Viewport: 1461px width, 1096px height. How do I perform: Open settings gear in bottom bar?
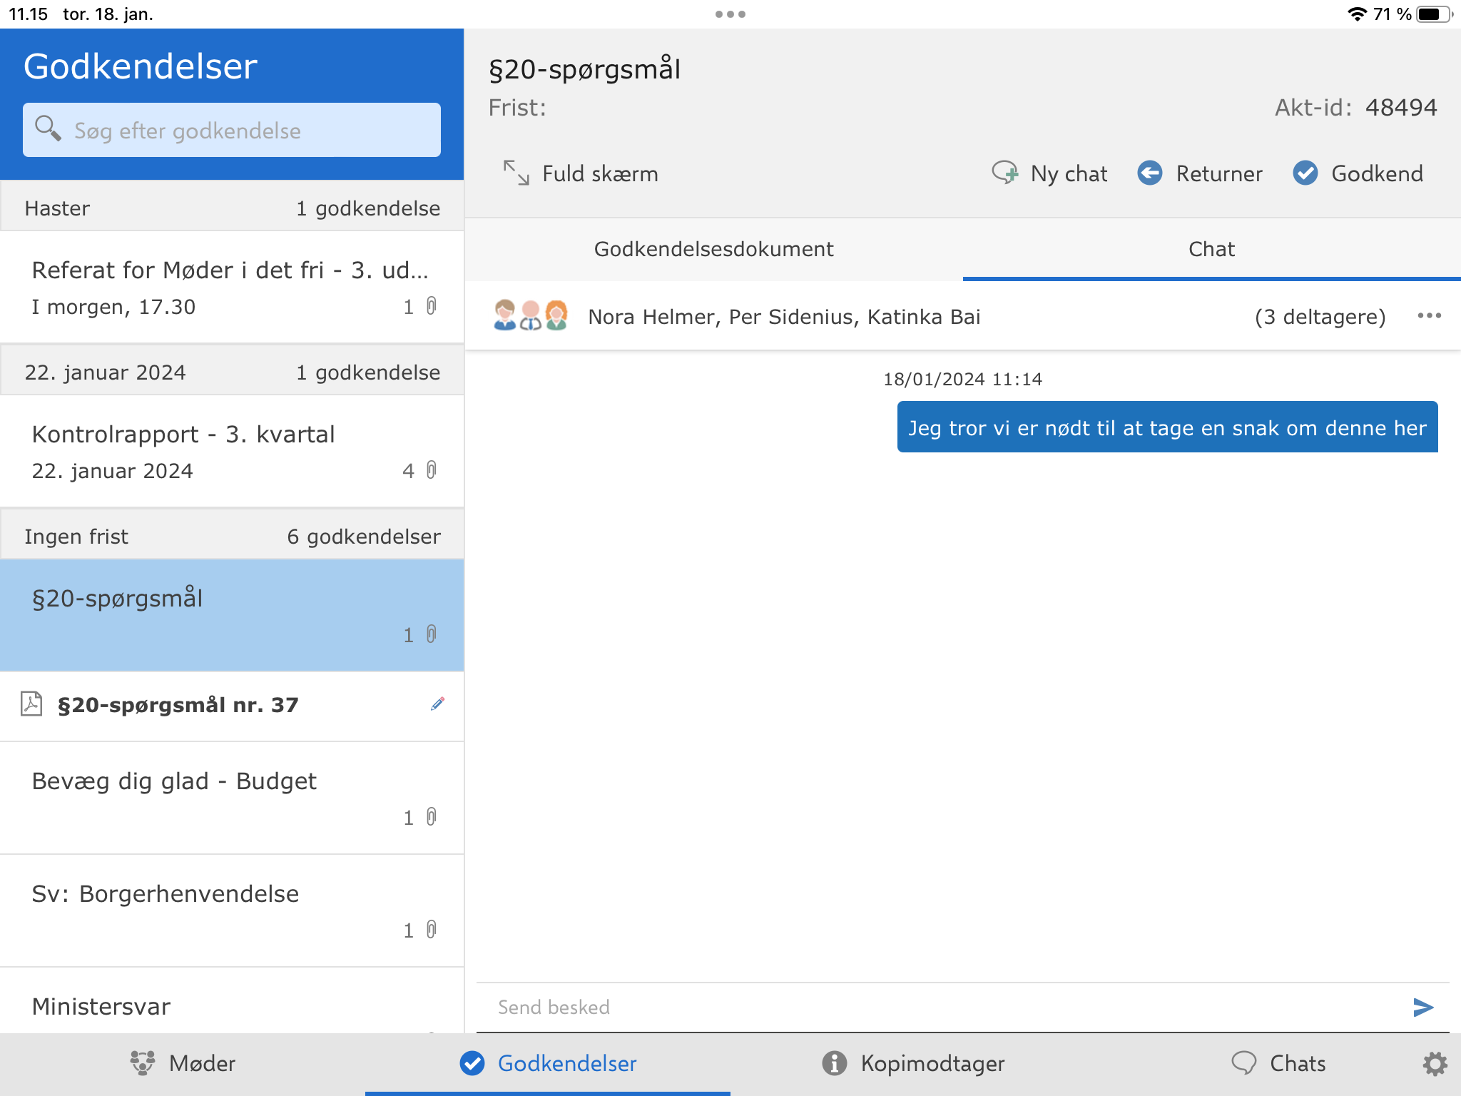tap(1435, 1063)
